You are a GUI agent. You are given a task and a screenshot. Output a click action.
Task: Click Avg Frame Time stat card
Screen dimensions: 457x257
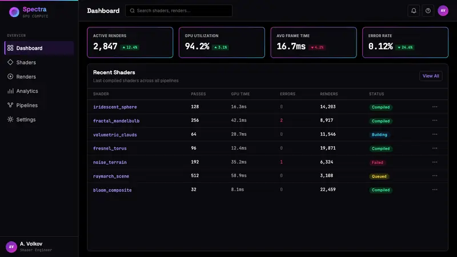[313, 42]
